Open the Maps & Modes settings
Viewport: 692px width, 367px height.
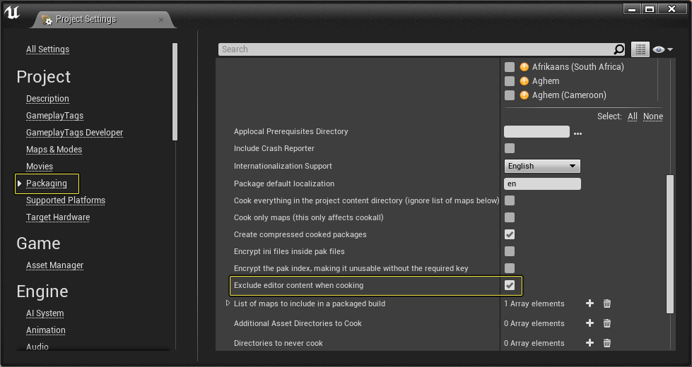[x=54, y=150]
